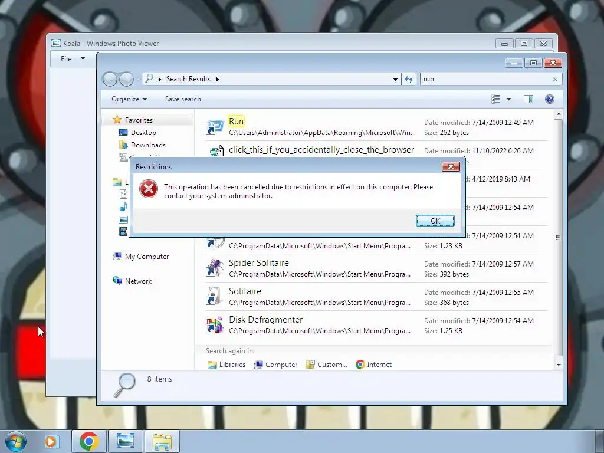
Task: Click the refresh button beside the address bar
Action: click(x=409, y=79)
